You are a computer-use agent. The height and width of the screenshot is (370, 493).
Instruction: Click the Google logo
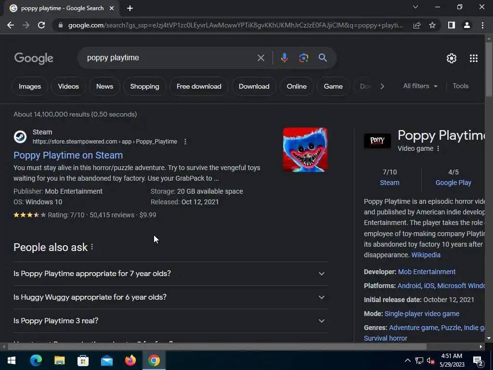tap(34, 58)
